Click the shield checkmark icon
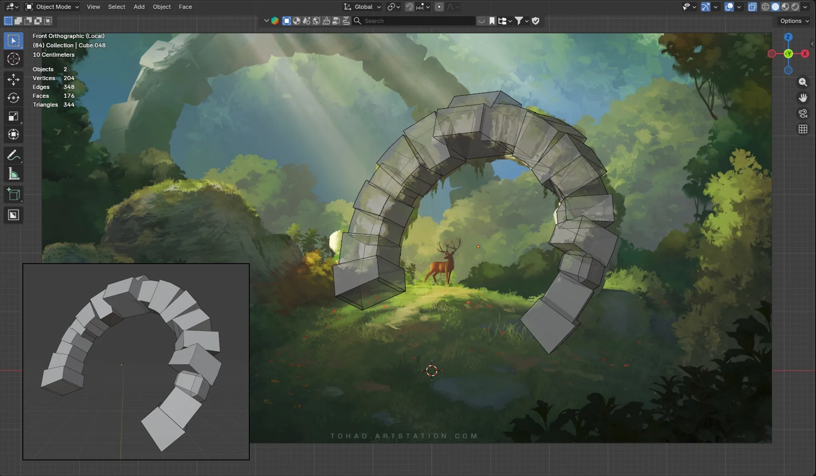The height and width of the screenshot is (476, 816). [535, 21]
